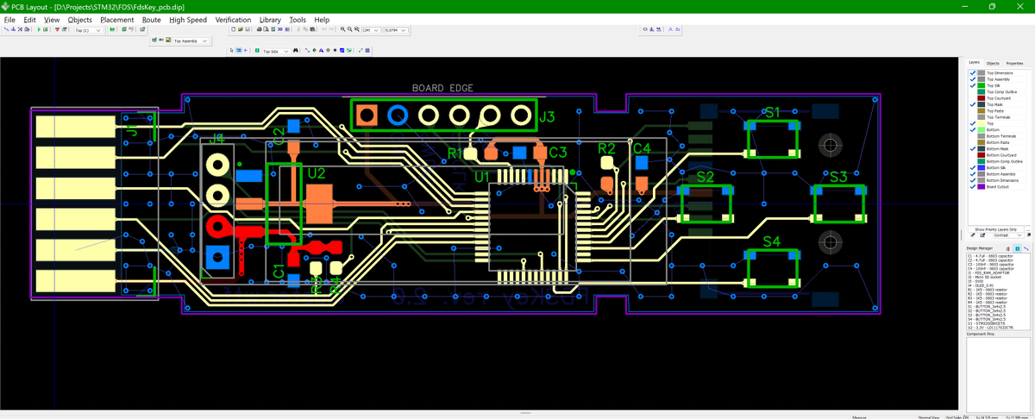Click the Open file icon
Image resolution: width=1035 pixels, height=419 pixels.
tap(241, 29)
